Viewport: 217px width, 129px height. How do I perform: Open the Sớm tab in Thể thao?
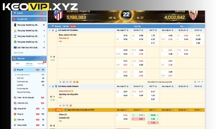coord(17,63)
